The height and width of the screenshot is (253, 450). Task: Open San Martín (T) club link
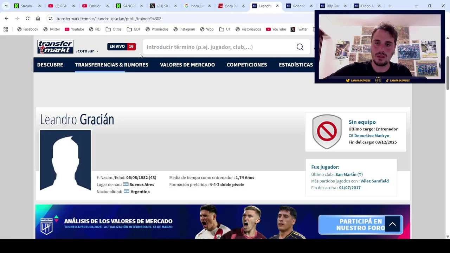[349, 174]
